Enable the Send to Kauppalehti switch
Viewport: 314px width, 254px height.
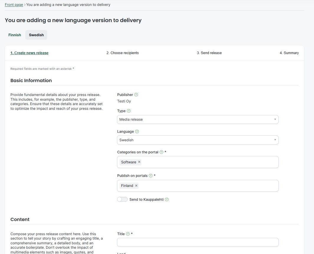click(122, 200)
